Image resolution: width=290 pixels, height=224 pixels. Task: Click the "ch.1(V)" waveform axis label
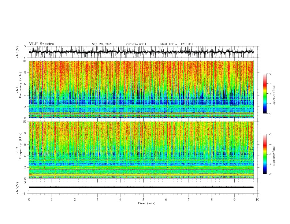tap(18, 53)
